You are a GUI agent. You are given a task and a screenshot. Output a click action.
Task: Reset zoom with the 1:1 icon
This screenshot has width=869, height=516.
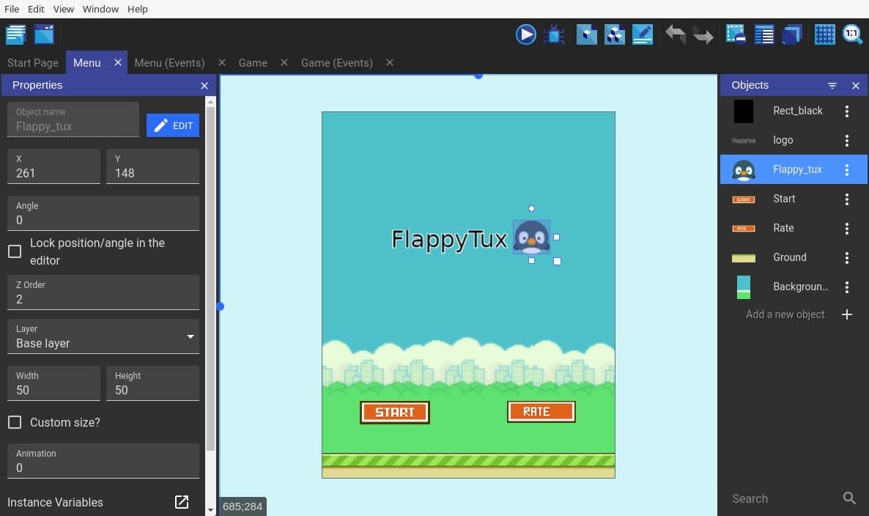[851, 34]
